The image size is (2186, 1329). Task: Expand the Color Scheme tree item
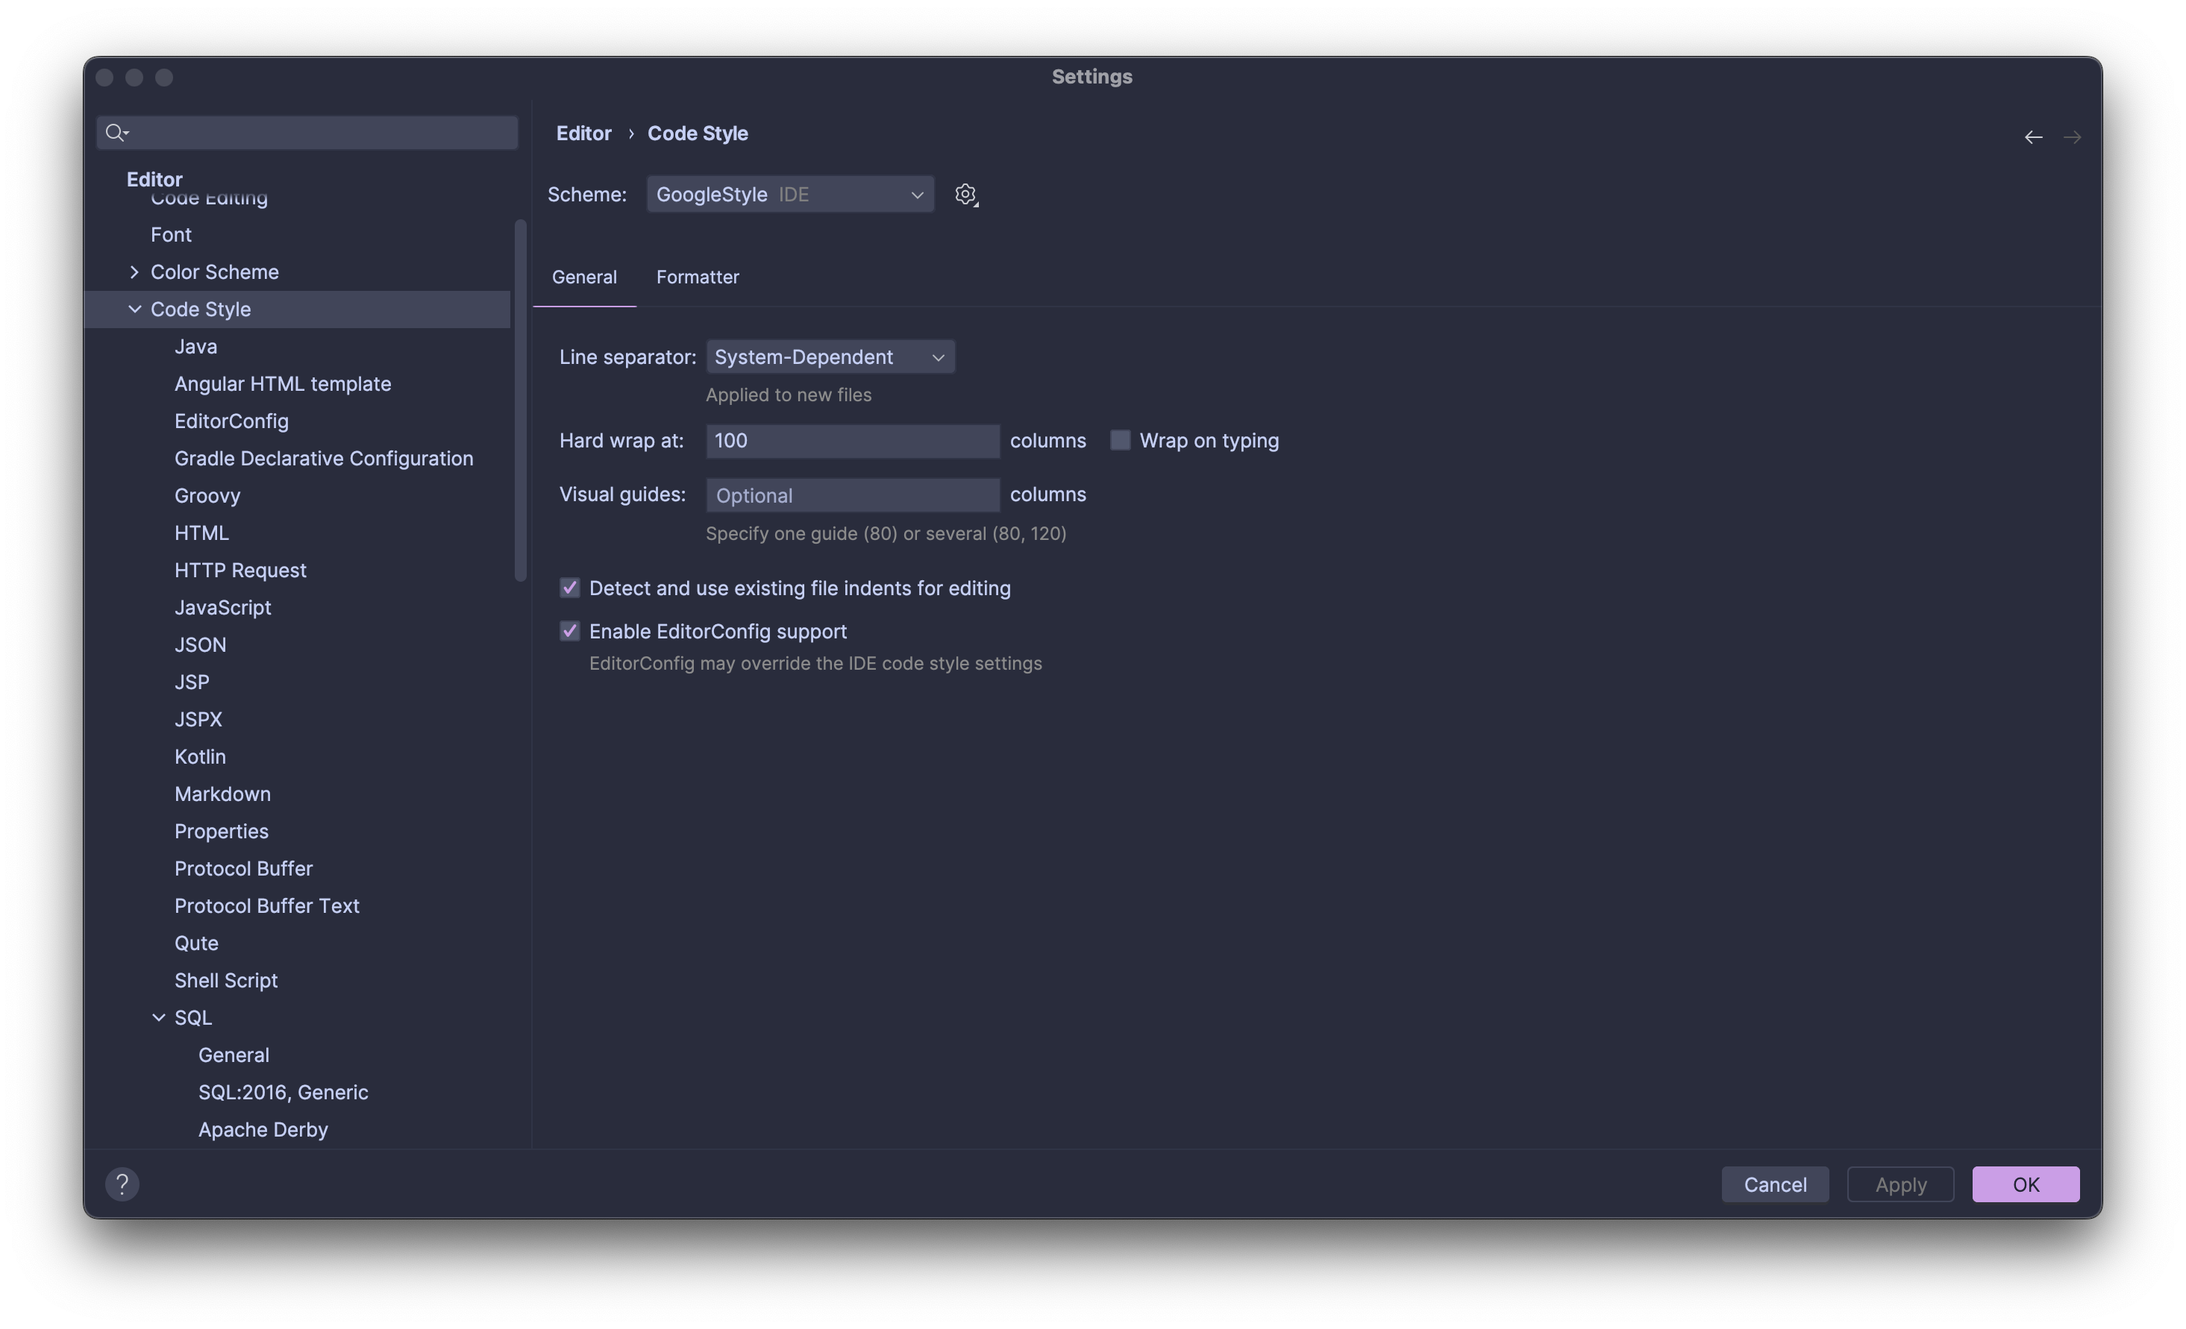tap(135, 271)
